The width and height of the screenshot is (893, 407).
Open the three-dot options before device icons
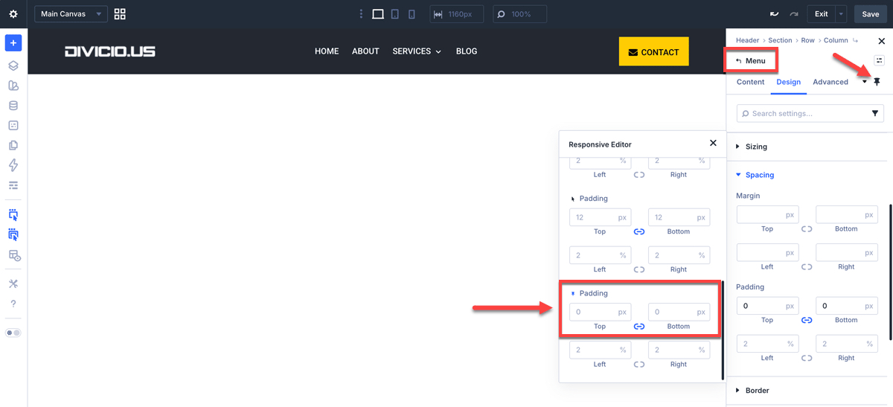coord(362,14)
